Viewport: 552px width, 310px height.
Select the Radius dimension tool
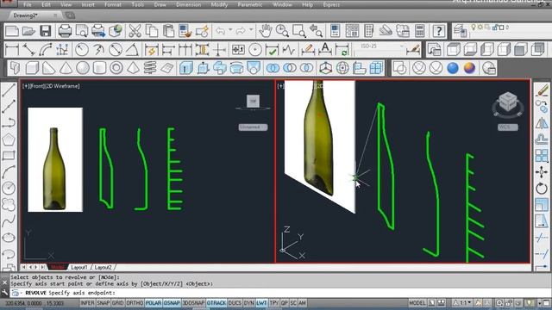click(x=82, y=50)
